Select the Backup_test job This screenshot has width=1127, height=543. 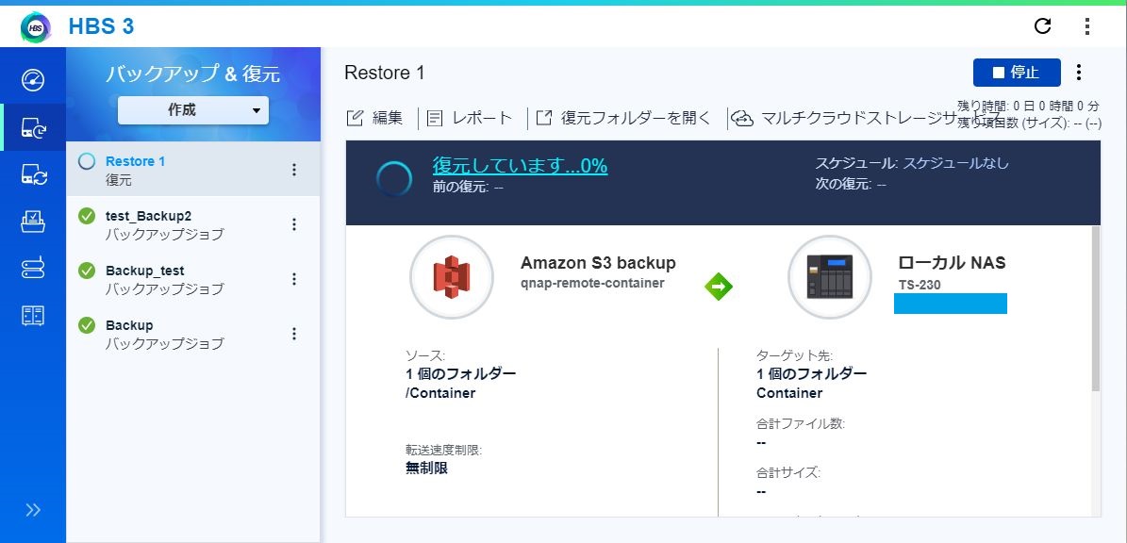[x=193, y=279]
